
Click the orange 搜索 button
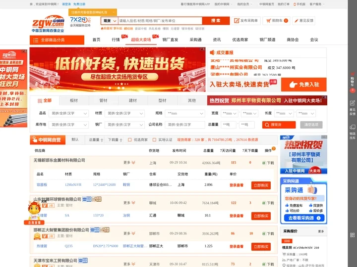click(216, 21)
